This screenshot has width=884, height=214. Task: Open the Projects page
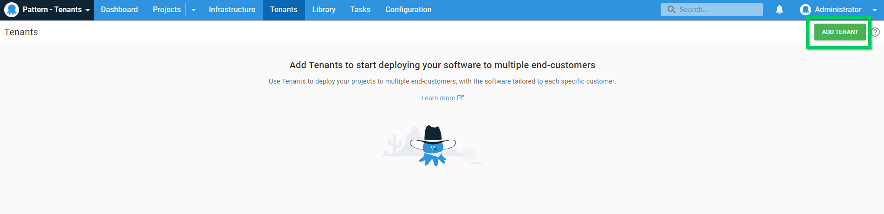click(167, 10)
